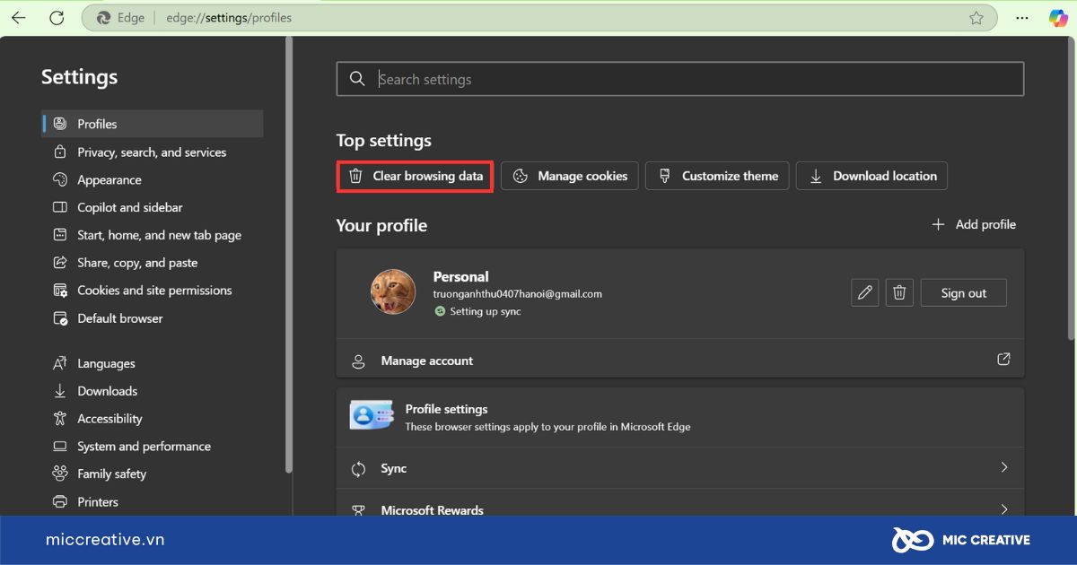
Task: Sign out of the Personal profile
Action: pyautogui.click(x=964, y=292)
